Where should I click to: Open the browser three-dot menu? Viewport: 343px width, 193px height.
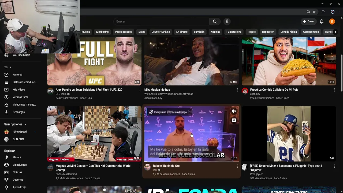pyautogui.click(x=339, y=12)
